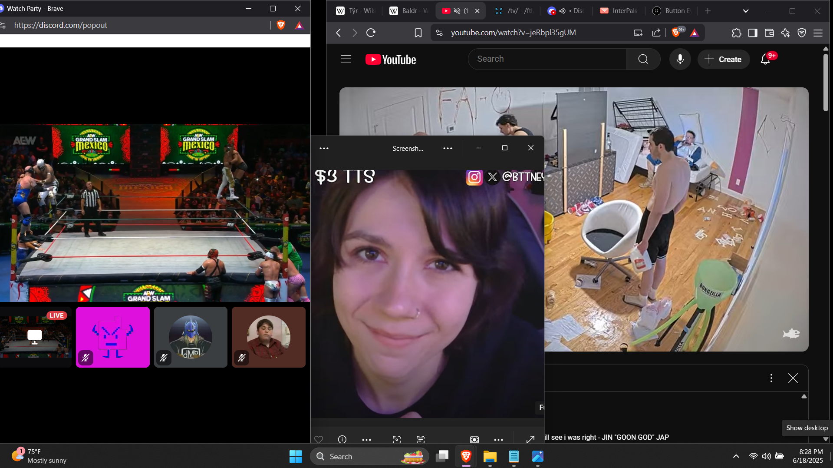
Task: Open Task View on the taskbar
Action: pos(442,456)
